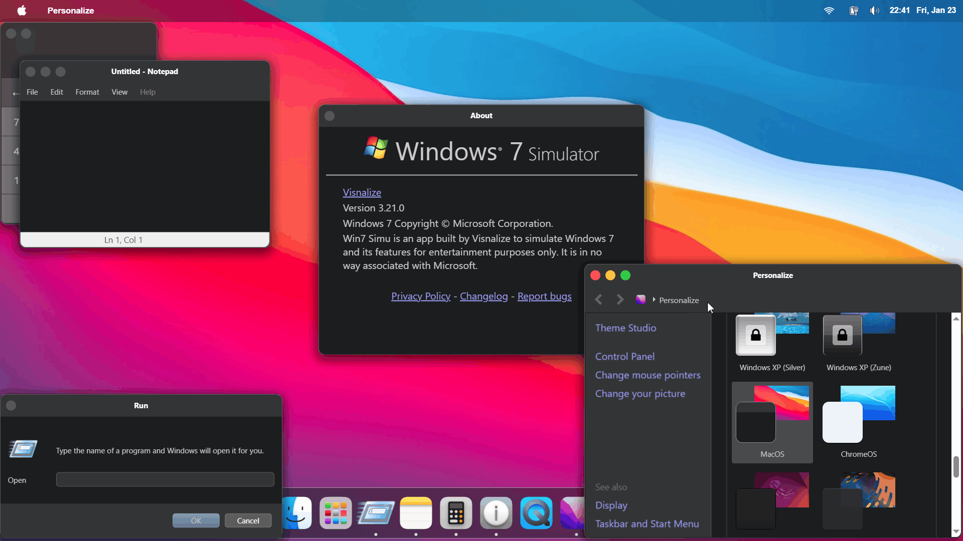Launch Calculator from the dock
Screen dimensions: 963x541
[x=456, y=513]
